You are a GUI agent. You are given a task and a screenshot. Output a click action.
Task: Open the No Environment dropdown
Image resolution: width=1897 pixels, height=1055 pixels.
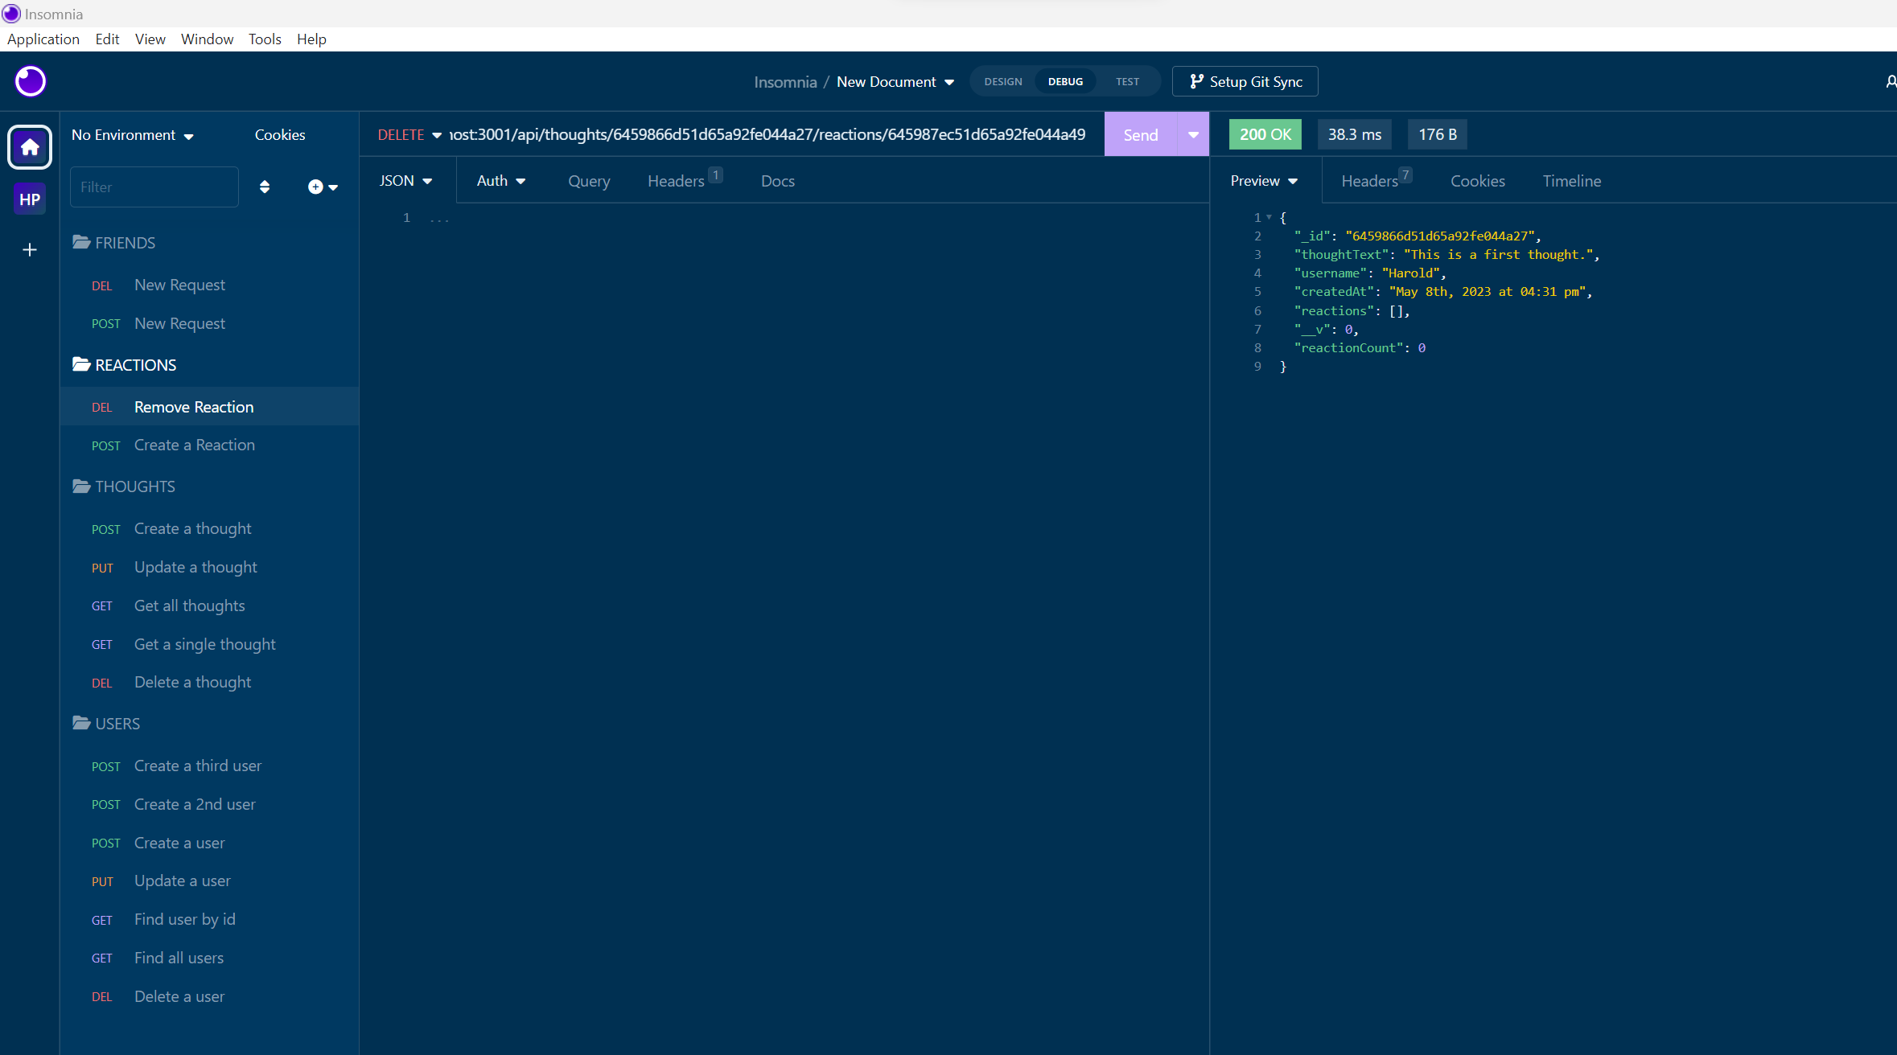pyautogui.click(x=132, y=134)
